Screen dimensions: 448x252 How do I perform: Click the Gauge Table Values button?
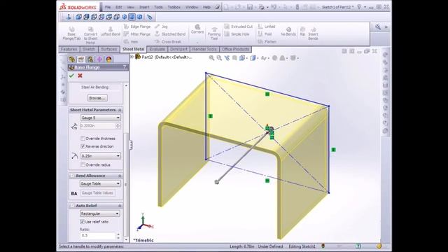(x=97, y=193)
